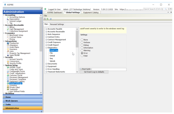174x114 pixels.
Task: Open Licensing lock icon
Action: 8,85
